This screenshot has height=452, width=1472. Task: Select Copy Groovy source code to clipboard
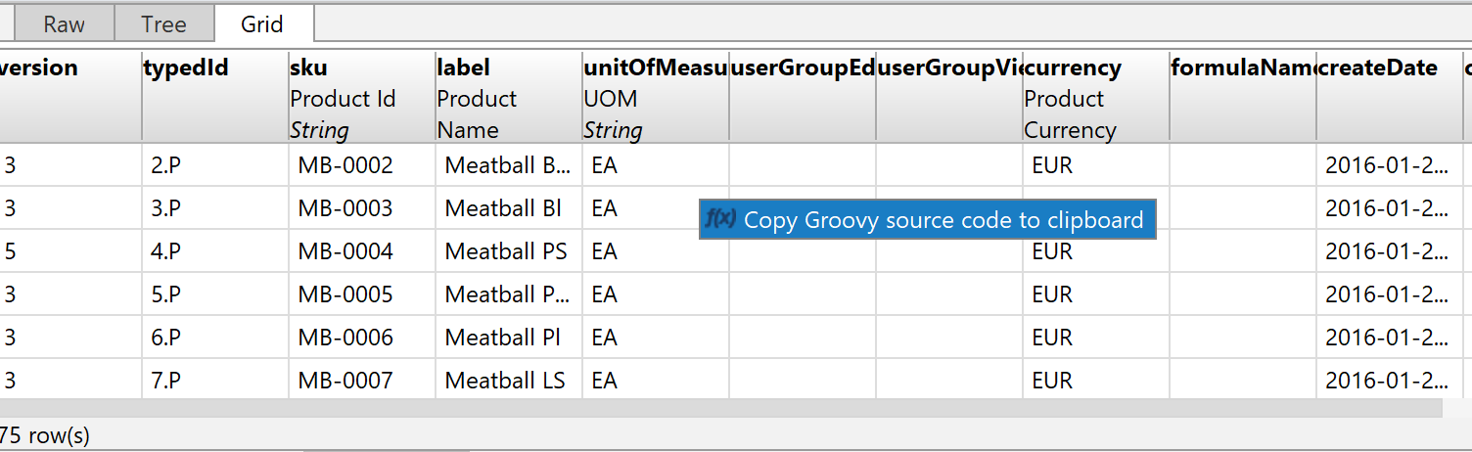(943, 220)
